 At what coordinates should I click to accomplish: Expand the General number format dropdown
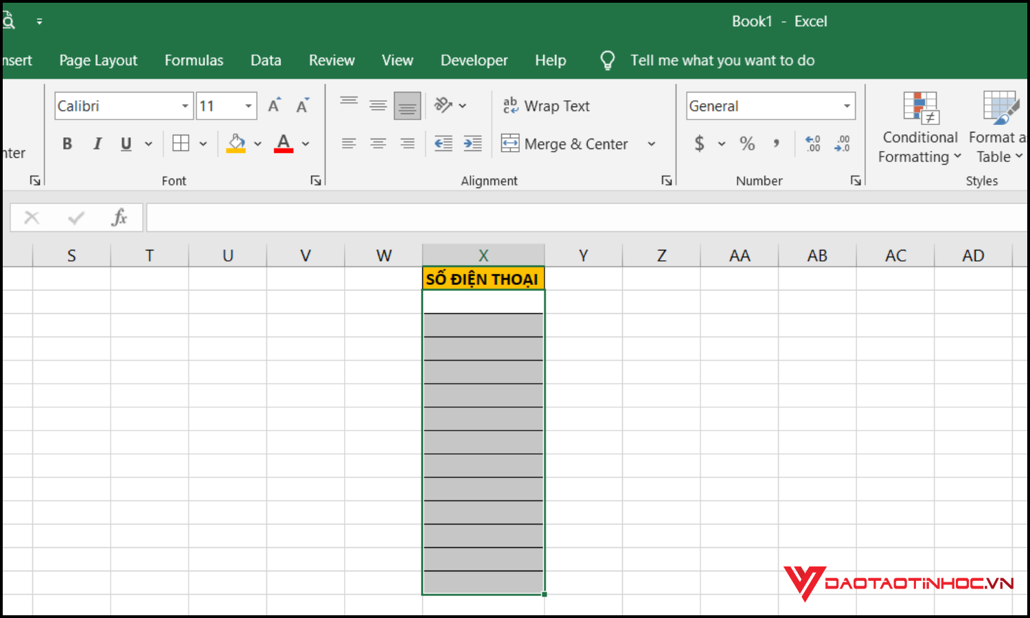point(847,106)
